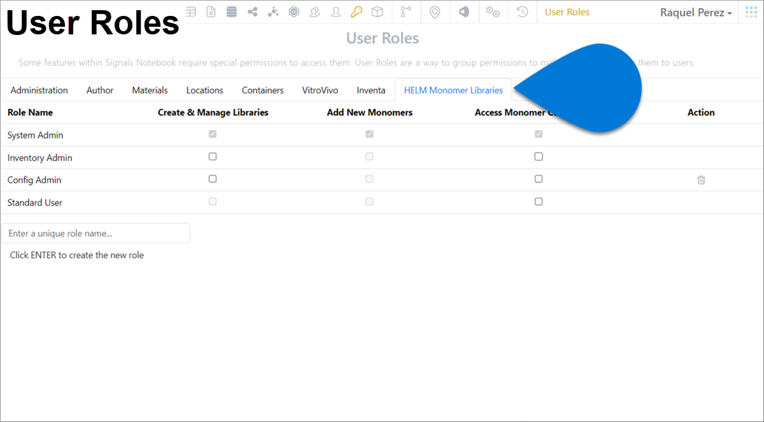Open the Locations tab
The height and width of the screenshot is (422, 764).
click(x=205, y=90)
